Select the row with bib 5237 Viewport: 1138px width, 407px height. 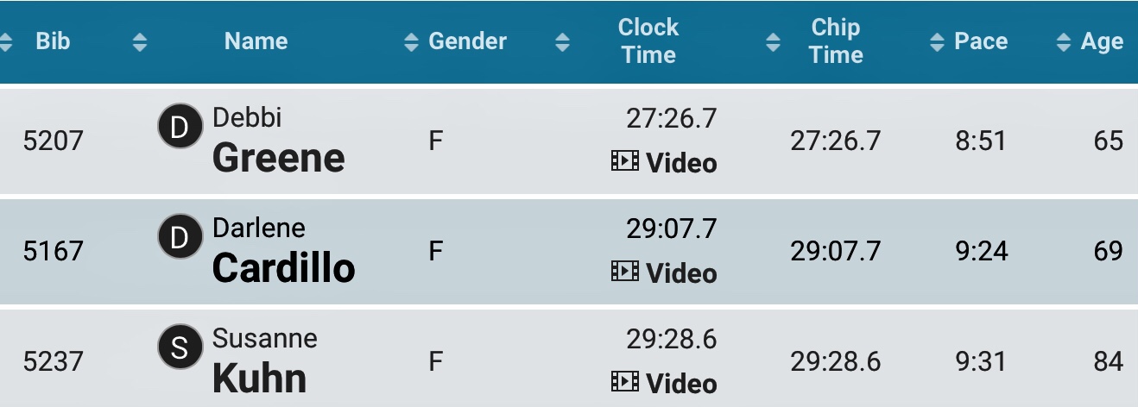tap(53, 361)
